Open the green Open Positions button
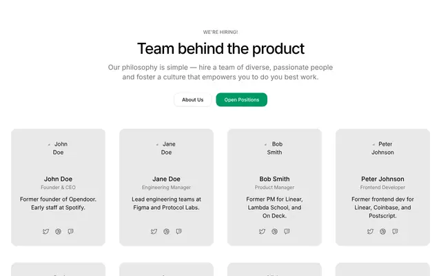Viewport: 441px width, 276px height. [x=242, y=99]
